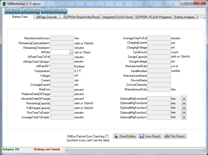Click the Read Battery button

coord(125,136)
